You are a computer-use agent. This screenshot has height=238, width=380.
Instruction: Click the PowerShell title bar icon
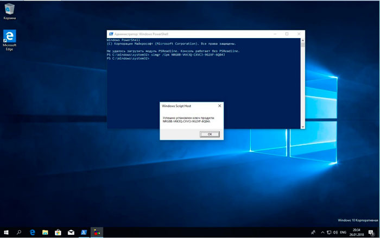point(111,34)
